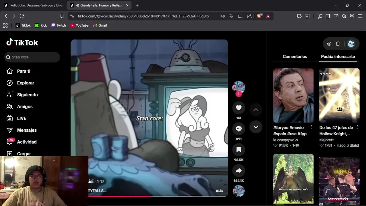366x206 pixels.
Task: Open the alejorett username link
Action: (x=326, y=140)
